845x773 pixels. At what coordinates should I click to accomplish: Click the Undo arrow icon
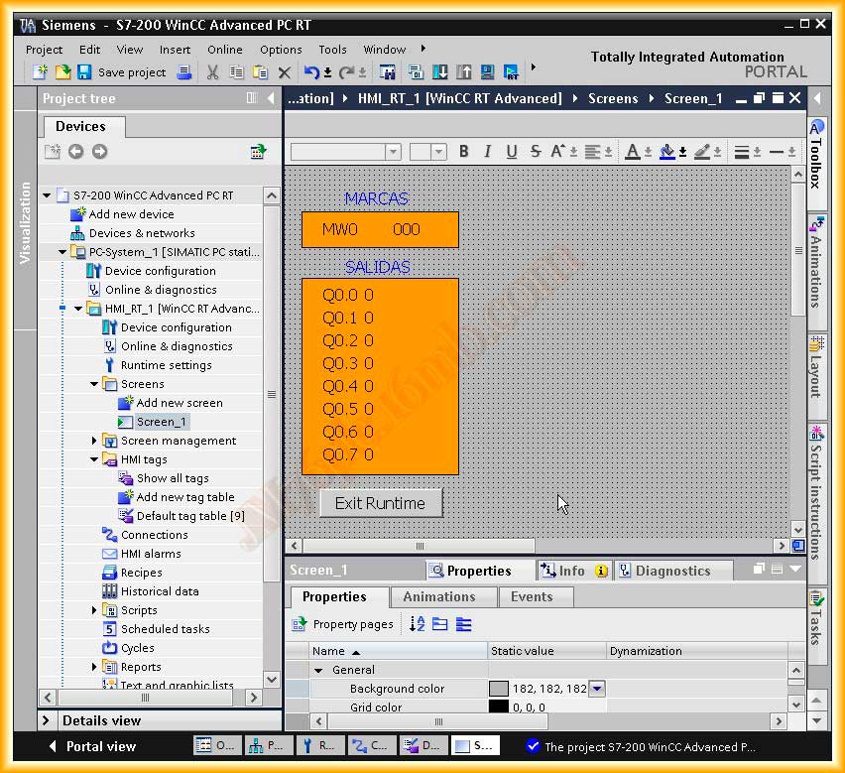click(x=311, y=72)
